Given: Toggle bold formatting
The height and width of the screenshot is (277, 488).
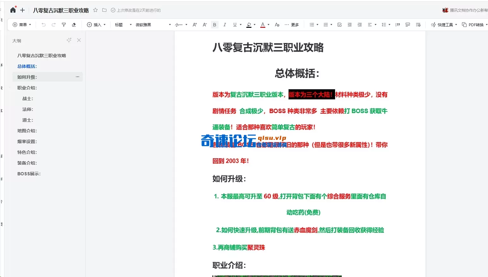Looking at the screenshot, I should 215,25.
